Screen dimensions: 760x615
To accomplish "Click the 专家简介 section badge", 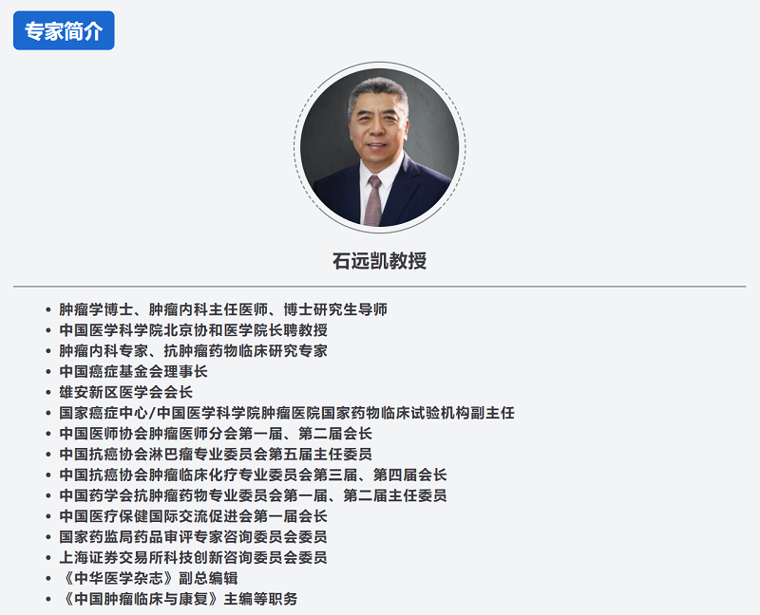I will coord(64,30).
